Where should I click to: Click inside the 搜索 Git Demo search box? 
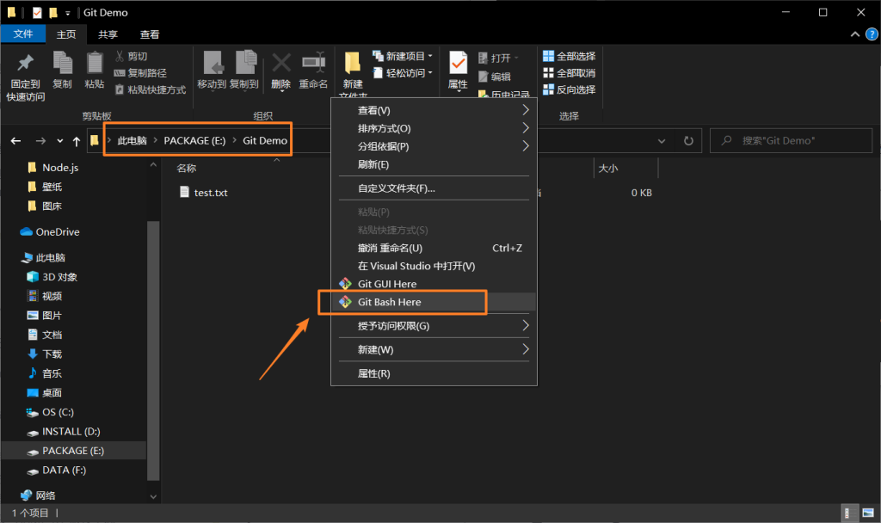tap(791, 140)
